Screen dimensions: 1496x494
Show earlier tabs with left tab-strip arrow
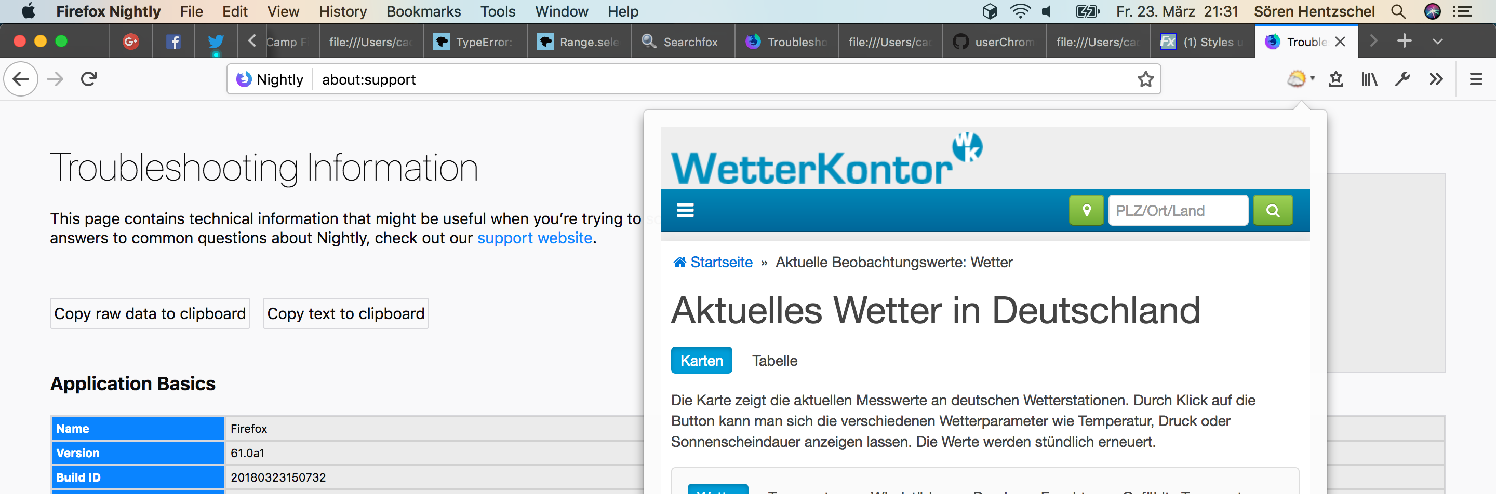(252, 40)
